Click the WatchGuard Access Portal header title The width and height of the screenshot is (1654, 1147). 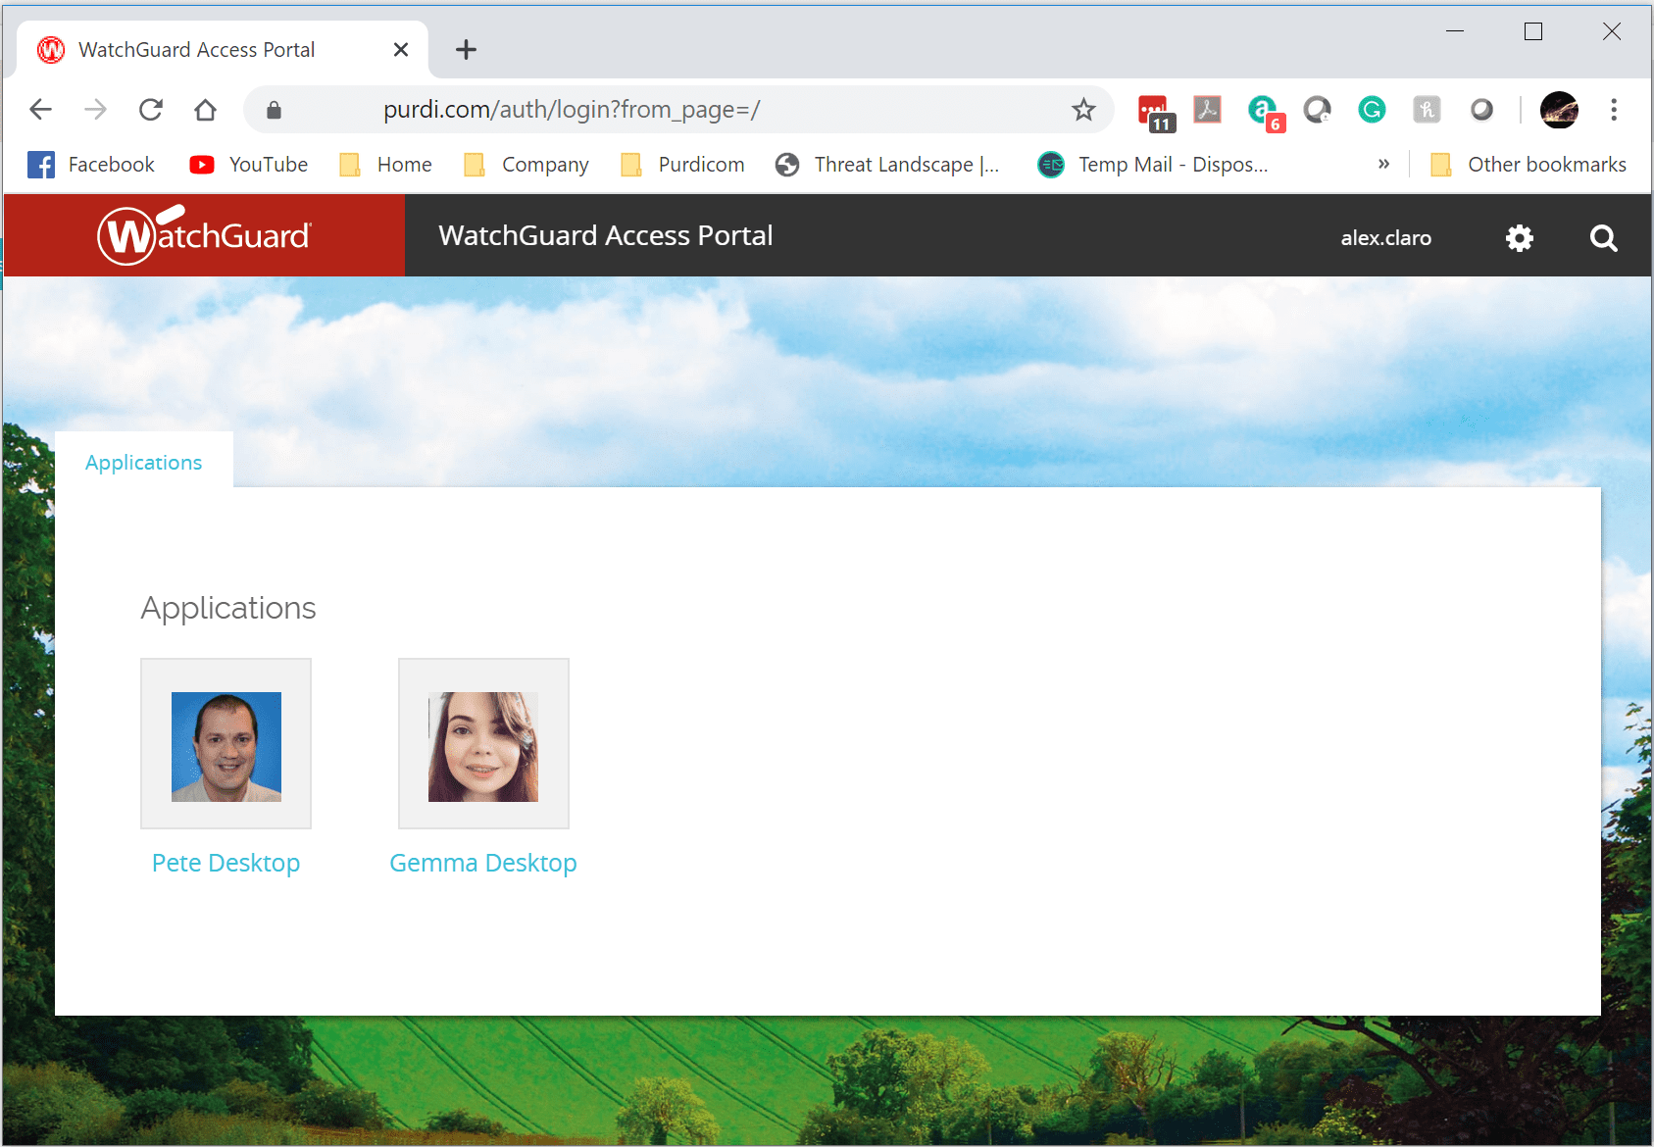[606, 235]
